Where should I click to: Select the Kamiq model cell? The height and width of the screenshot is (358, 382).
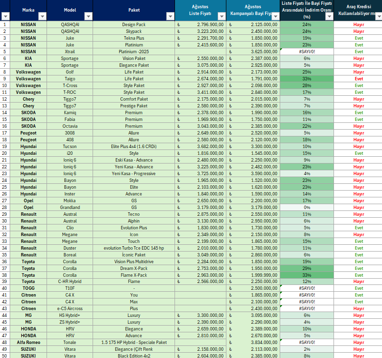pos(70,113)
